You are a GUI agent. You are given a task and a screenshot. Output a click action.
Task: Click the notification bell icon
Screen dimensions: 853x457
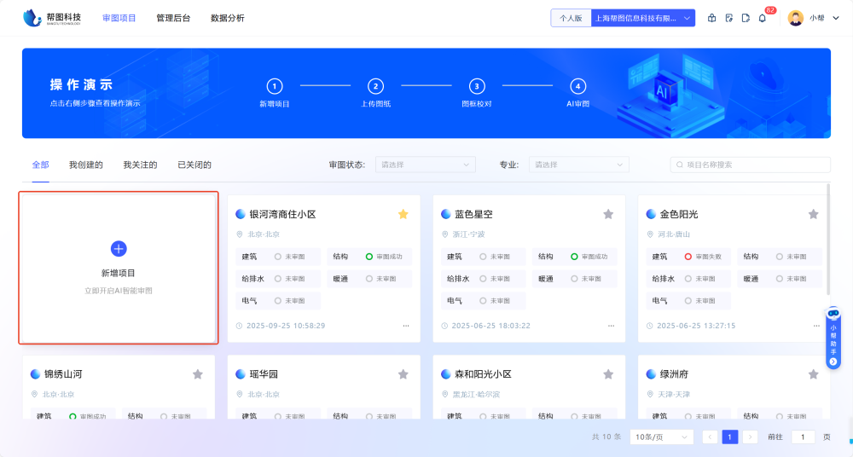pos(762,18)
